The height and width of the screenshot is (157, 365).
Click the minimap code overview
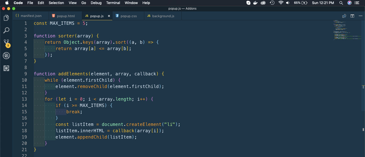point(347,30)
